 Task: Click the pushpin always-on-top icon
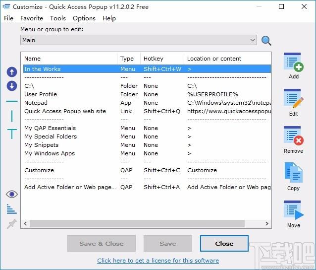[x=11, y=224]
